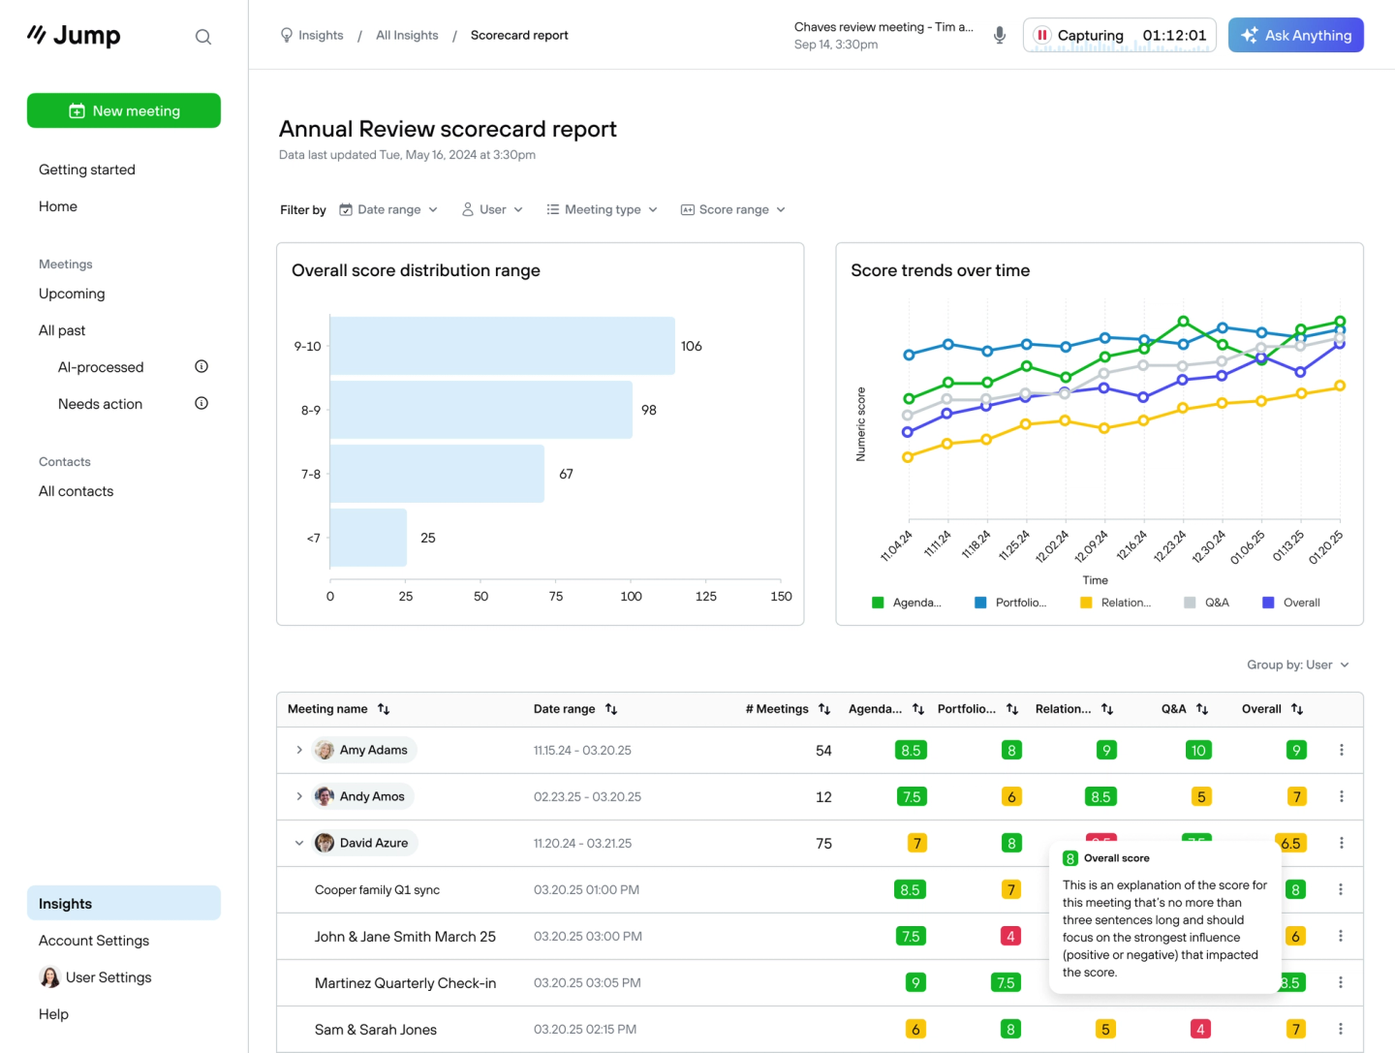
Task: Click the microphone icon near the meeting title
Action: coord(999,35)
